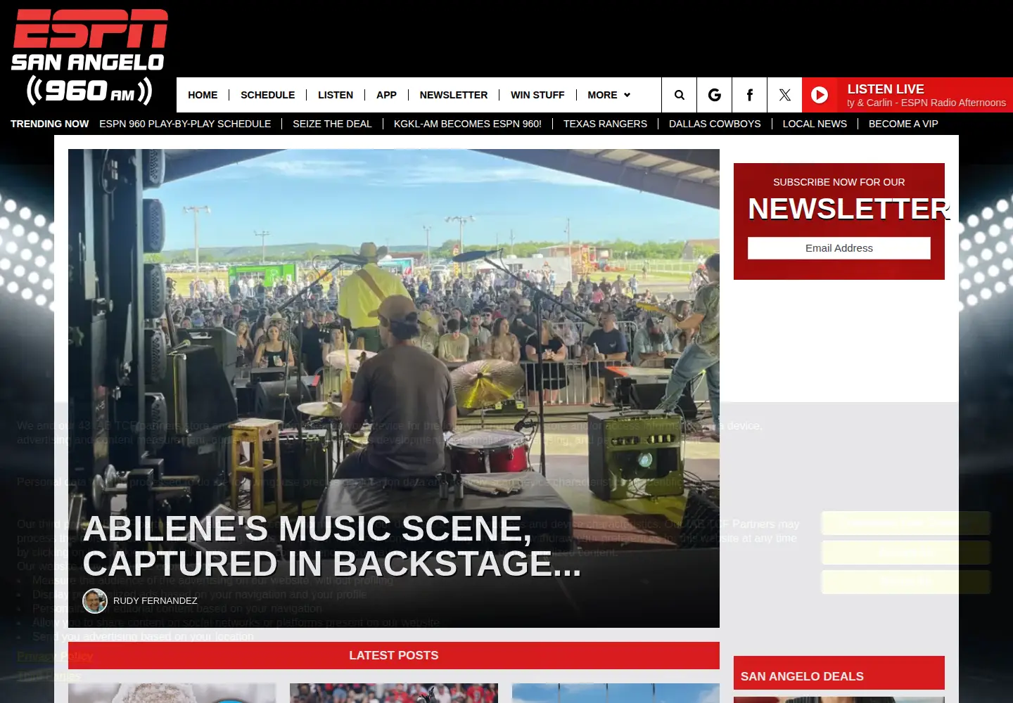
Task: Click the Privacy Policy link in consent overlay
Action: tap(55, 656)
